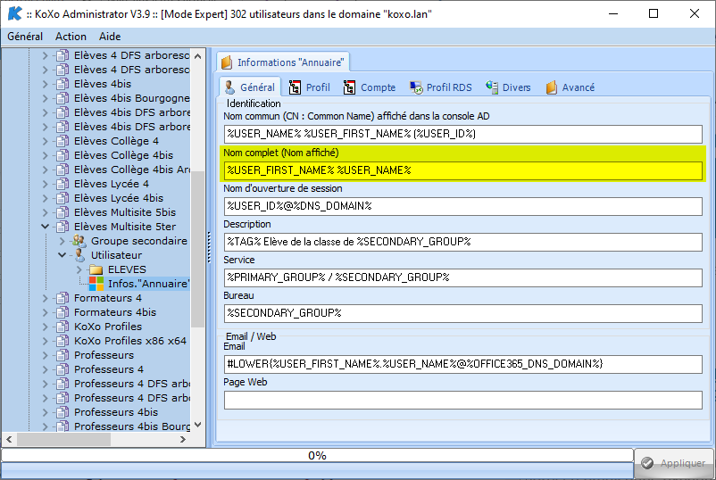Click the template icon beside Formateurs 4
This screenshot has height=480, width=716.
(62, 298)
